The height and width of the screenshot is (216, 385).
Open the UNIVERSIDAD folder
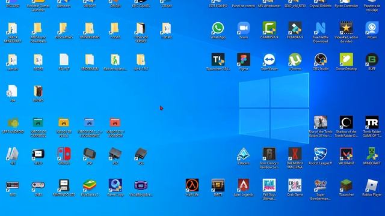point(90,28)
